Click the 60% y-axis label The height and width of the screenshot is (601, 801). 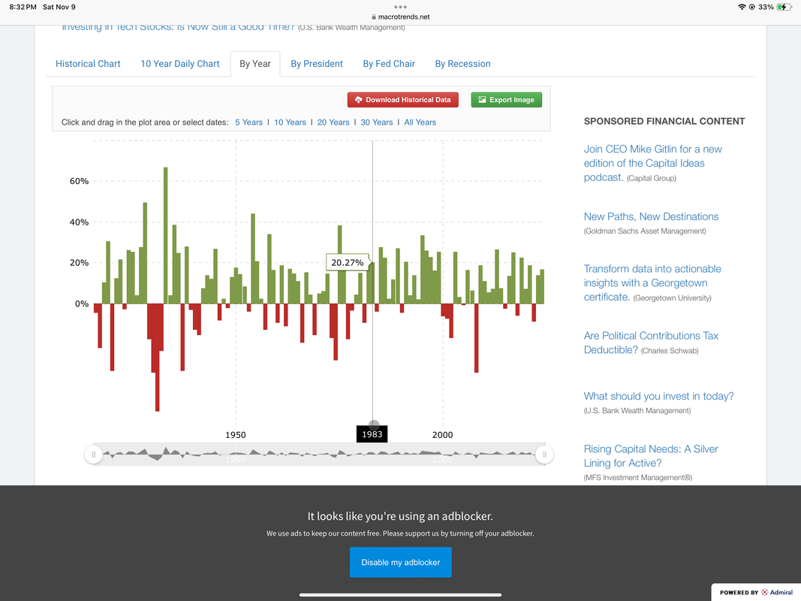click(79, 181)
